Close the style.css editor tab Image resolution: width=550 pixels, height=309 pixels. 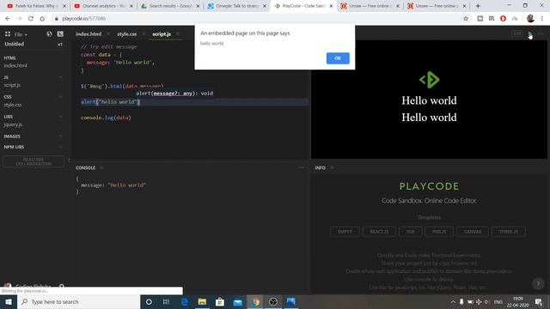tap(144, 34)
